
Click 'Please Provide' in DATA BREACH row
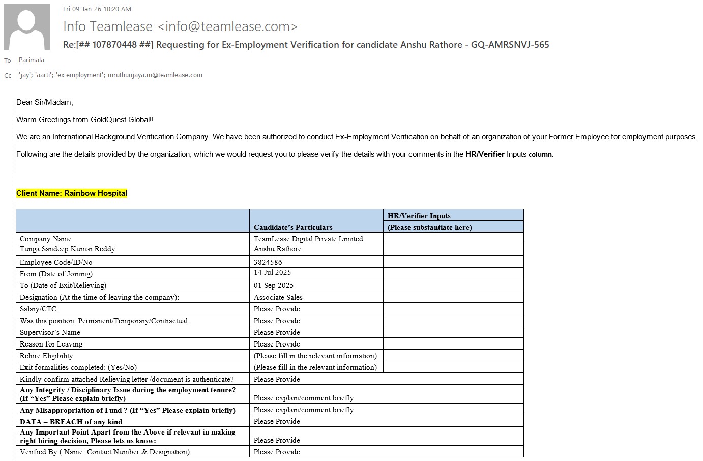pos(277,421)
